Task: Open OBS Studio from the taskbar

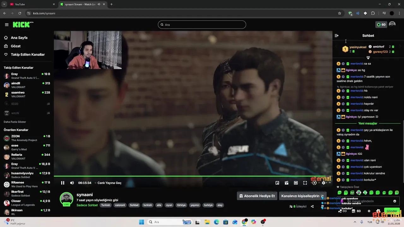Action: 263,222
